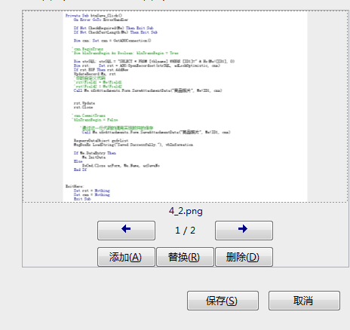
Task: Save the record with 保存(S)
Action: pos(223,301)
